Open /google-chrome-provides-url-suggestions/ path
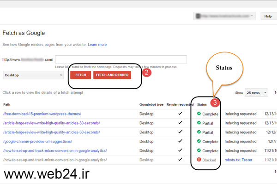Image resolution: width=277 pixels, height=184 pixels. 38,142
